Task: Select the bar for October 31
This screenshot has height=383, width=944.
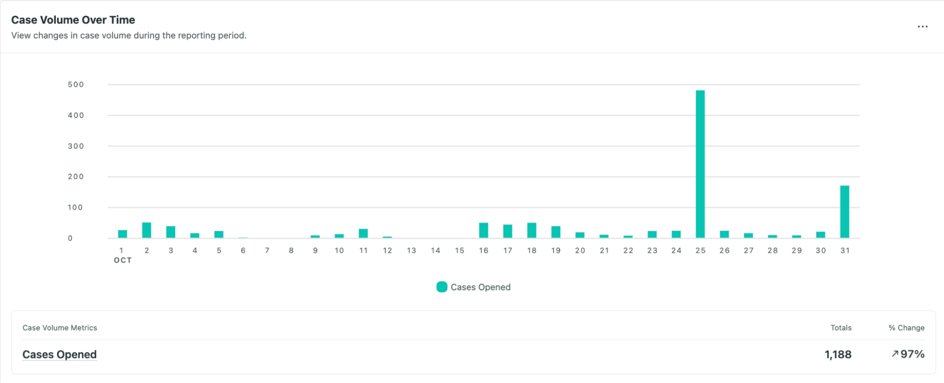Action: click(x=844, y=212)
